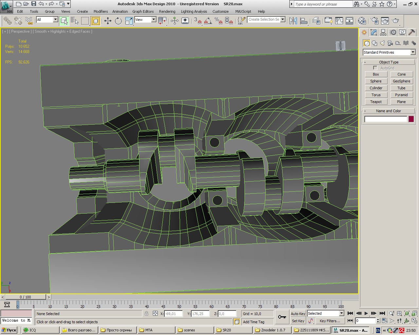Click the Key Filters button
This screenshot has height=335, width=419.
[330, 321]
